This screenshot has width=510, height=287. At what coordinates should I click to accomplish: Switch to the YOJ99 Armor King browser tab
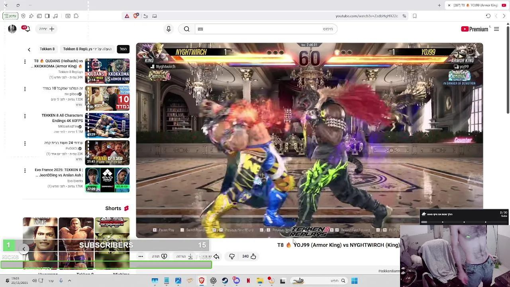click(478, 5)
